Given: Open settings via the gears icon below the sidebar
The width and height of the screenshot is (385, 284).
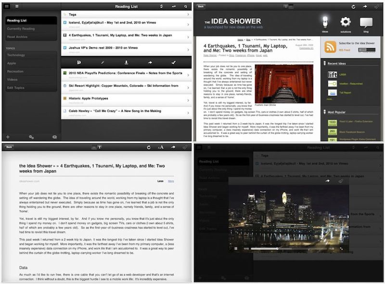Looking at the screenshot, I should tap(31, 137).
